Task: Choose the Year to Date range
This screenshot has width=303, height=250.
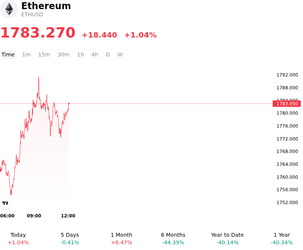Action: [x=228, y=239]
